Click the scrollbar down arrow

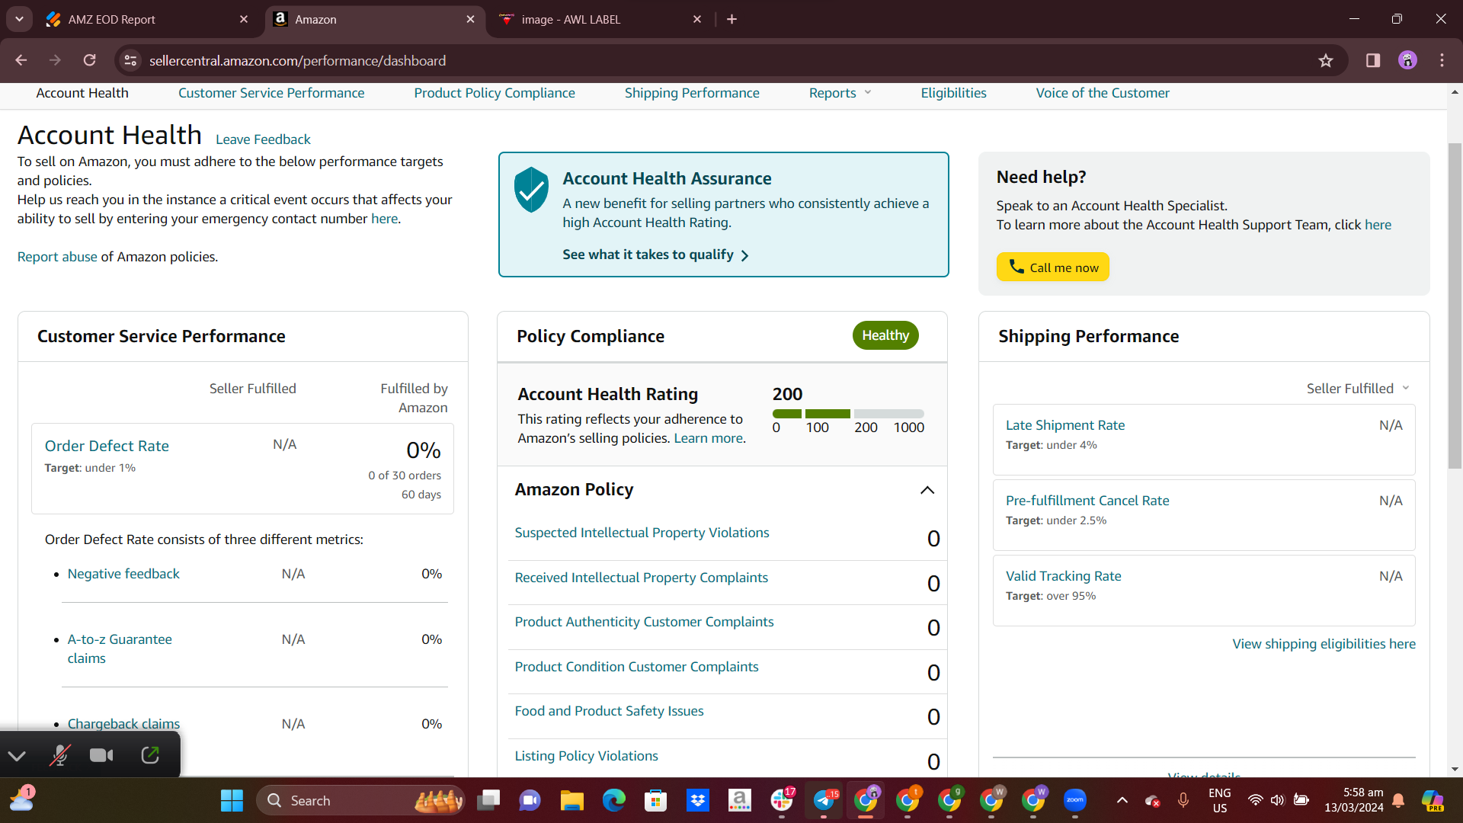tap(1454, 769)
